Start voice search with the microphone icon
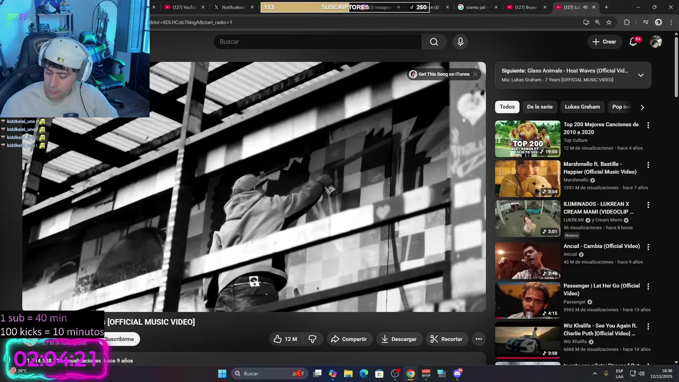This screenshot has width=679, height=382. point(460,42)
